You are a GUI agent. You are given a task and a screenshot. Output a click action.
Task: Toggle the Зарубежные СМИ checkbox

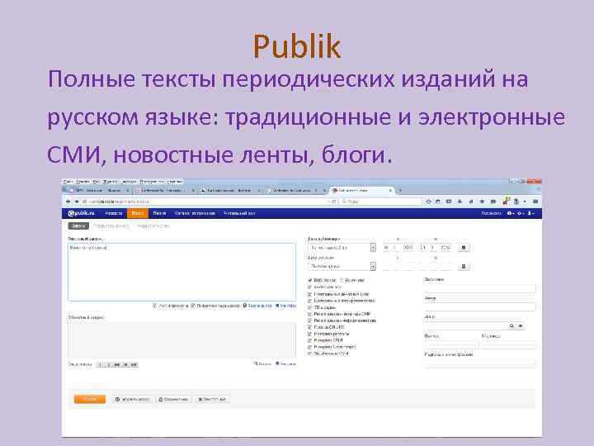(310, 353)
